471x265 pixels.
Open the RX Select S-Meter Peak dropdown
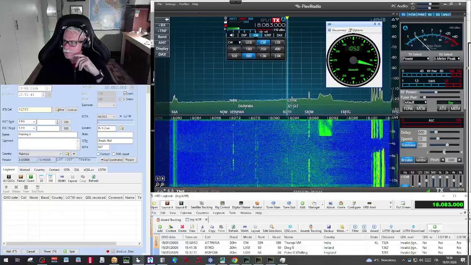(446, 59)
